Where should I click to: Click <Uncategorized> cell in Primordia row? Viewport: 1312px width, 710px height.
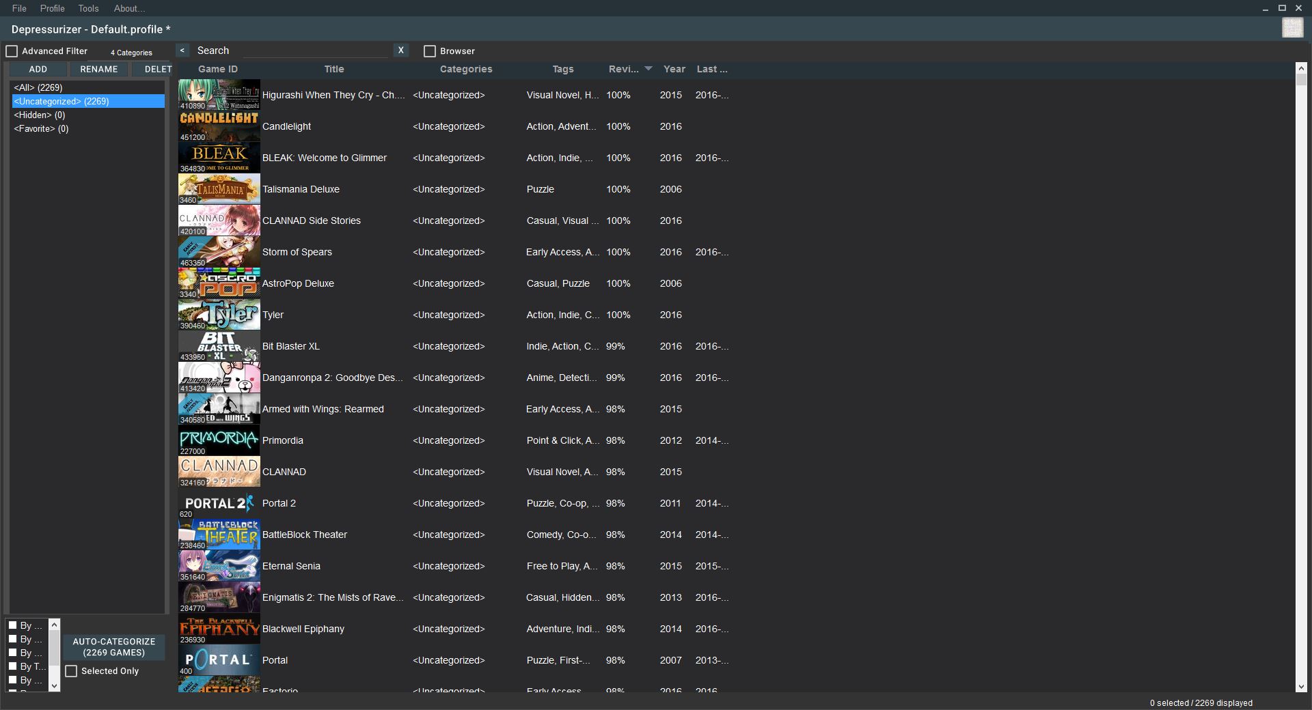pos(448,440)
